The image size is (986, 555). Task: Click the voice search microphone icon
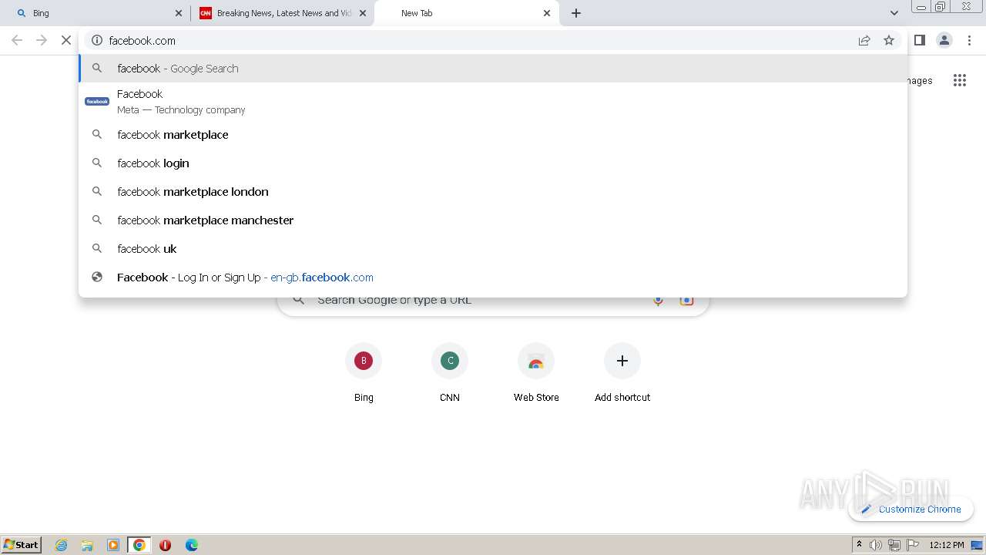tap(658, 301)
